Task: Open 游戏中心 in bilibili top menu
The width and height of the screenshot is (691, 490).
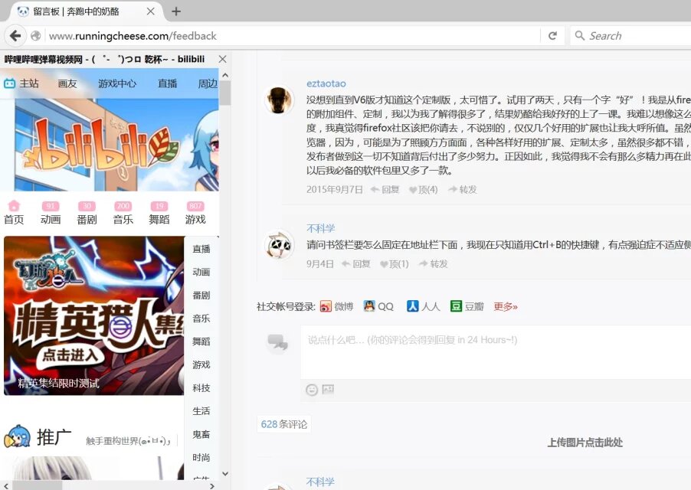Action: coord(117,83)
